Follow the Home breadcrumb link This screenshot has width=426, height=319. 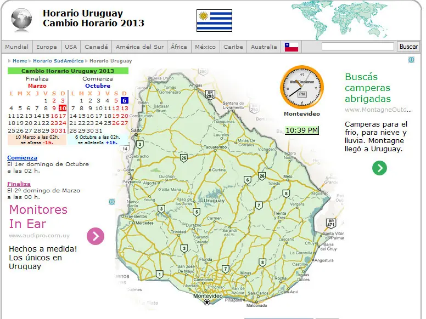(x=20, y=61)
